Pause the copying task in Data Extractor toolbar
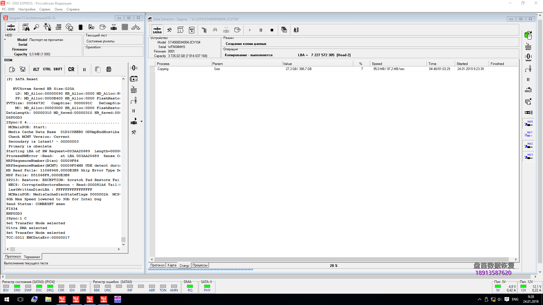The width and height of the screenshot is (543, 305). coord(261,30)
